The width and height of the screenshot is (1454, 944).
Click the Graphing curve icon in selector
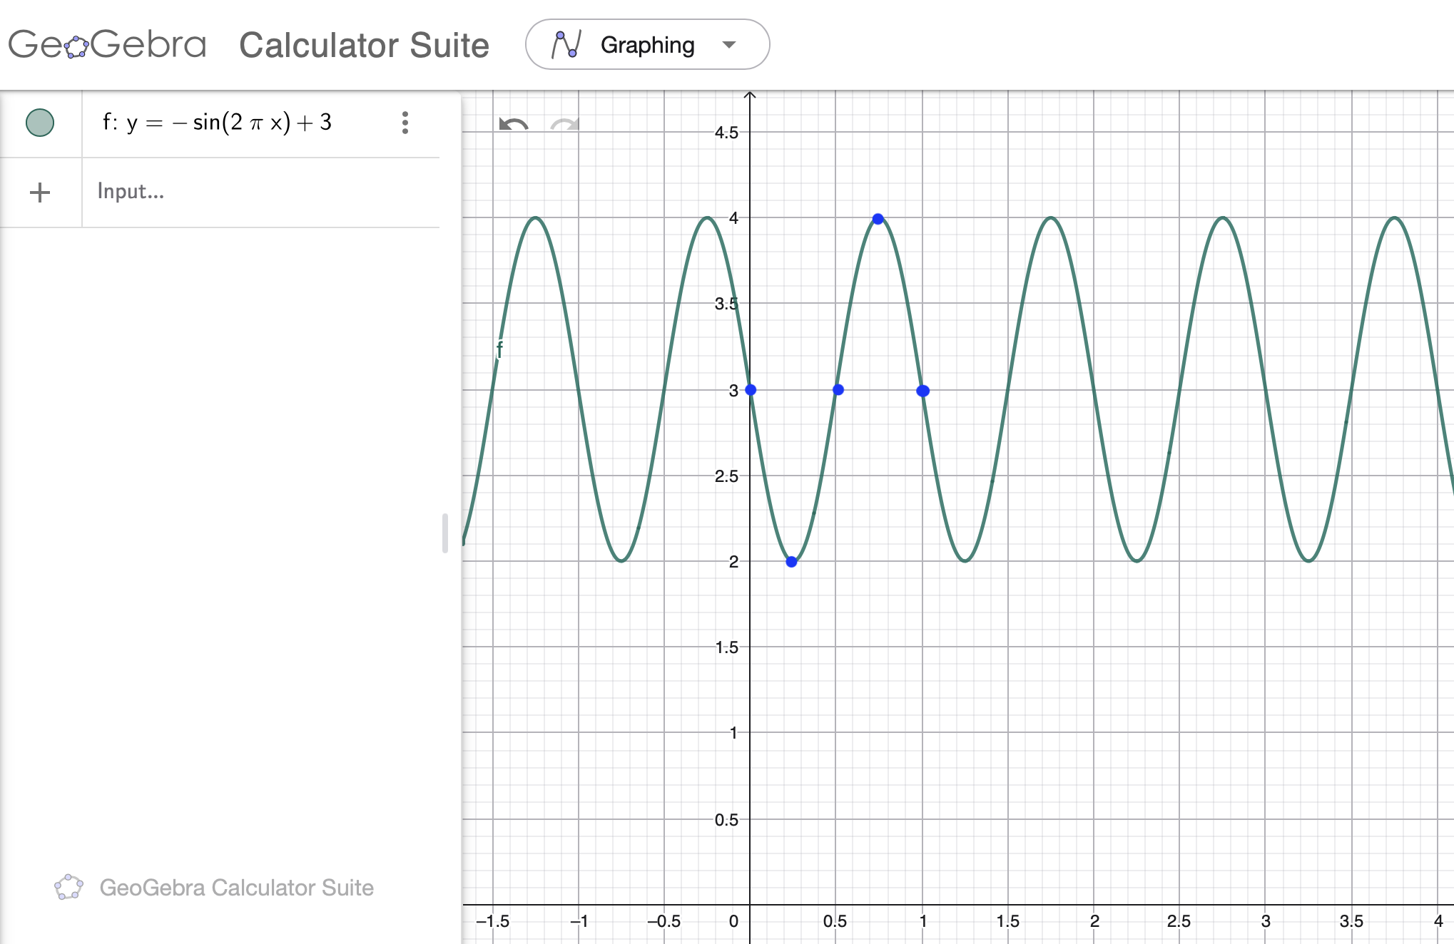click(566, 45)
